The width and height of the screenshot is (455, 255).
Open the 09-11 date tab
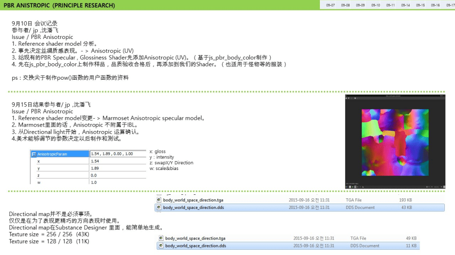point(391,5)
